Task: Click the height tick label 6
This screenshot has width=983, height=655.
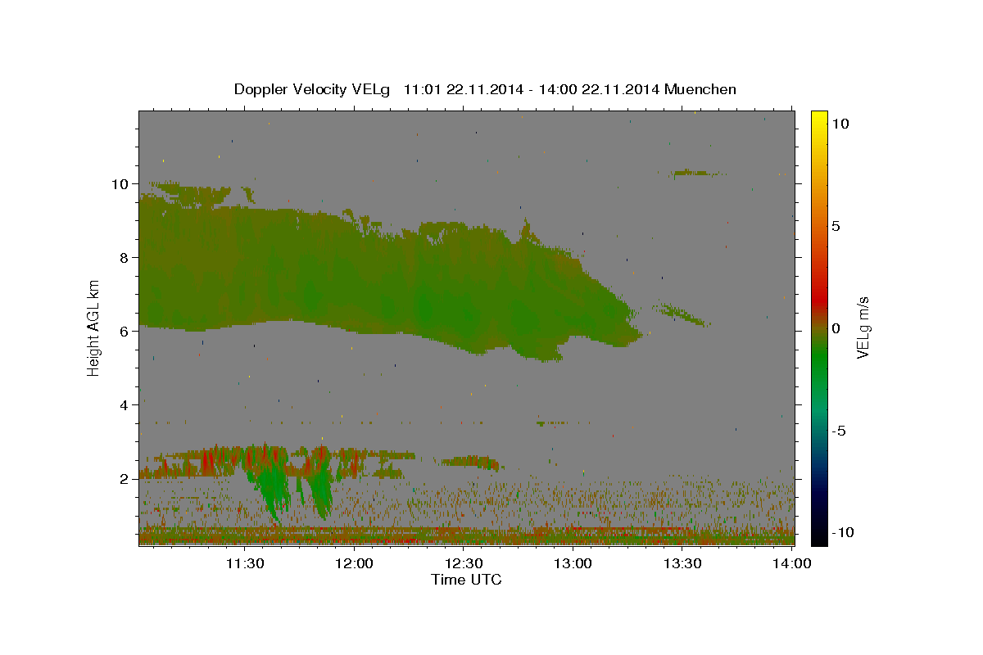Action: [x=125, y=331]
